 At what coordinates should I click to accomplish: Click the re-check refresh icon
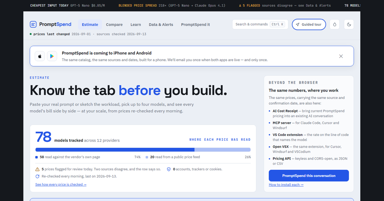[37, 176]
